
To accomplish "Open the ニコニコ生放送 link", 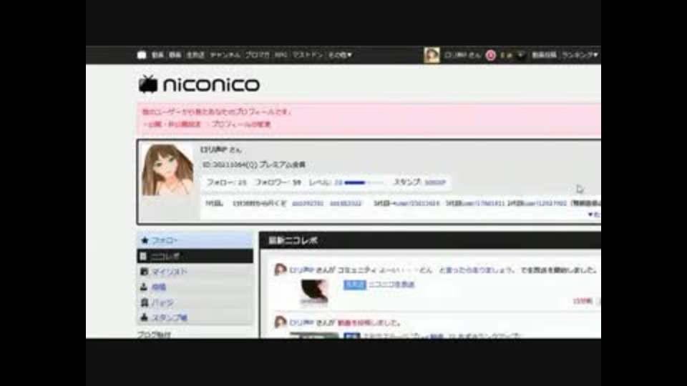I will (391, 284).
